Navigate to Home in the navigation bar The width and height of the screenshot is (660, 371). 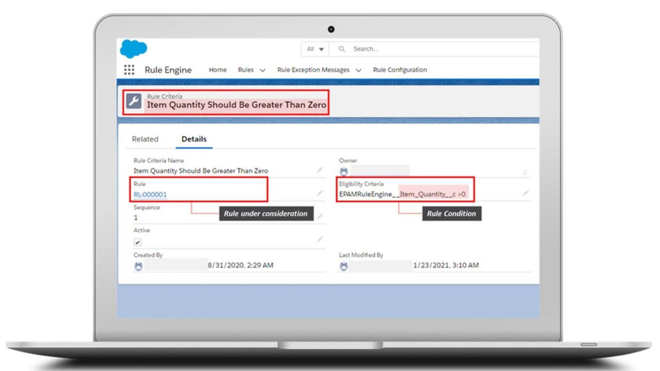pyautogui.click(x=217, y=70)
